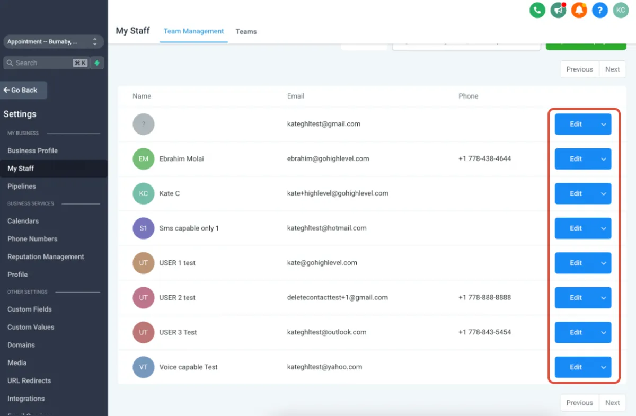Open Business Profile settings

point(32,151)
